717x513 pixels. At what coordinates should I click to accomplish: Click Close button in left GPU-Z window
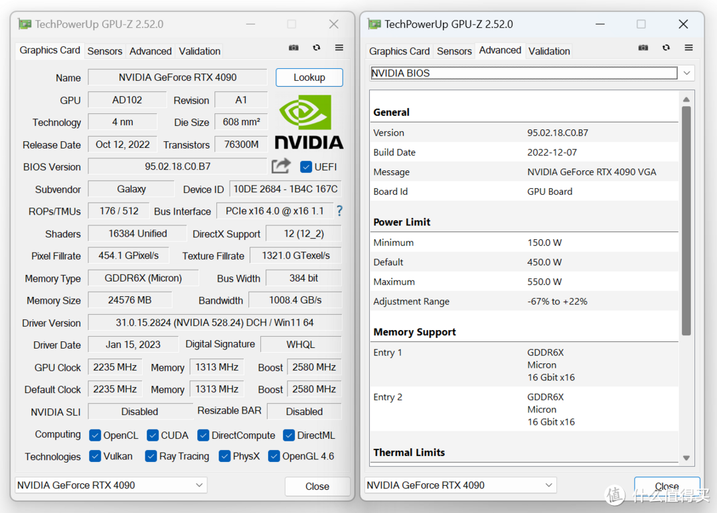(317, 486)
